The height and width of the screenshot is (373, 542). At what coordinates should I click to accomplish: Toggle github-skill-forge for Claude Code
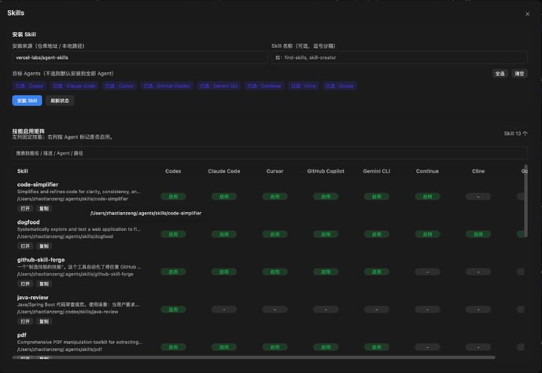click(224, 272)
